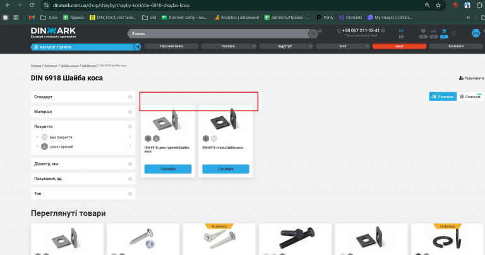Open the DIN, ГОСТ, ISO табл bookmark
485x255 pixels.
[113, 18]
